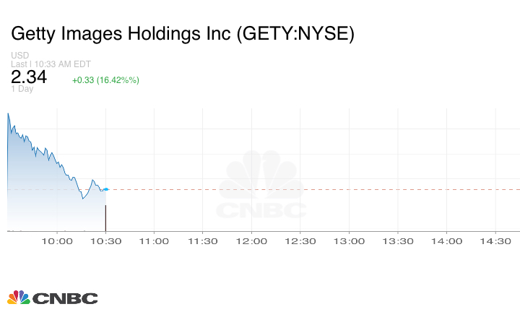Viewport: 520px width, 325px height.
Task: Click the CNBC watermark in the chart center
Action: 261,186
